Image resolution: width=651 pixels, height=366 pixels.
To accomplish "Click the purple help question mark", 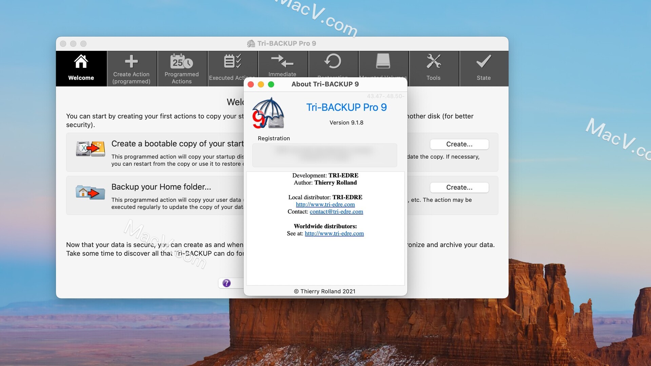I will pyautogui.click(x=226, y=283).
